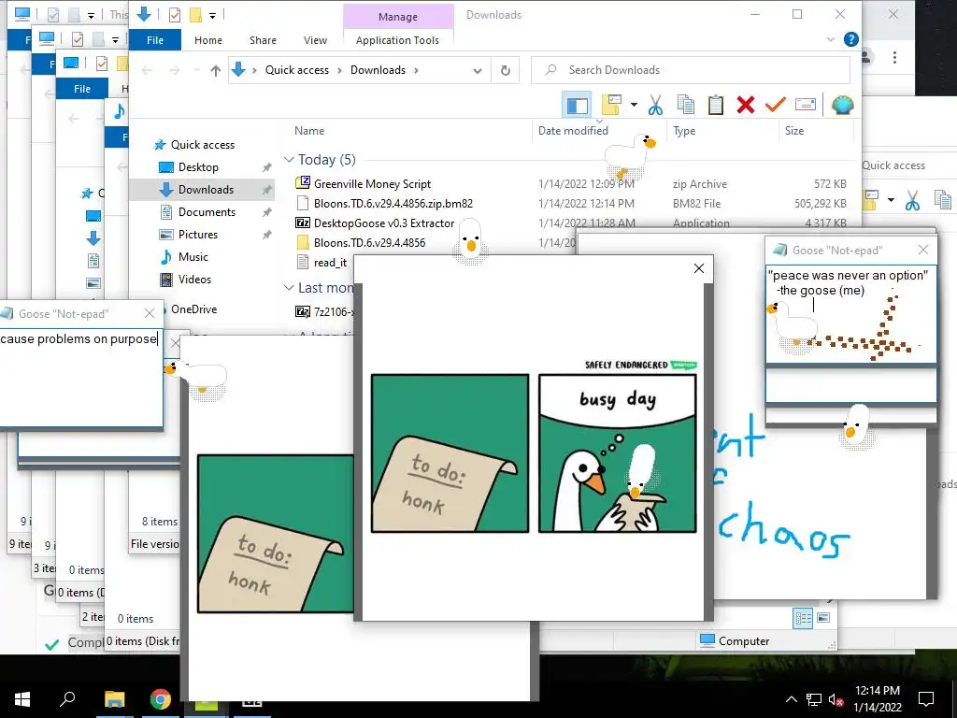Click the Cut scissors icon in Downloads toolbar
The width and height of the screenshot is (957, 718).
point(655,105)
